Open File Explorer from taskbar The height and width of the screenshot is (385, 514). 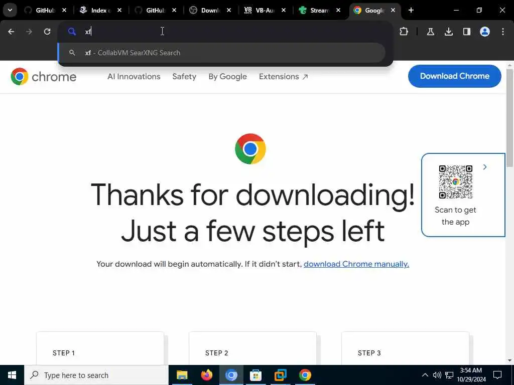pos(182,375)
